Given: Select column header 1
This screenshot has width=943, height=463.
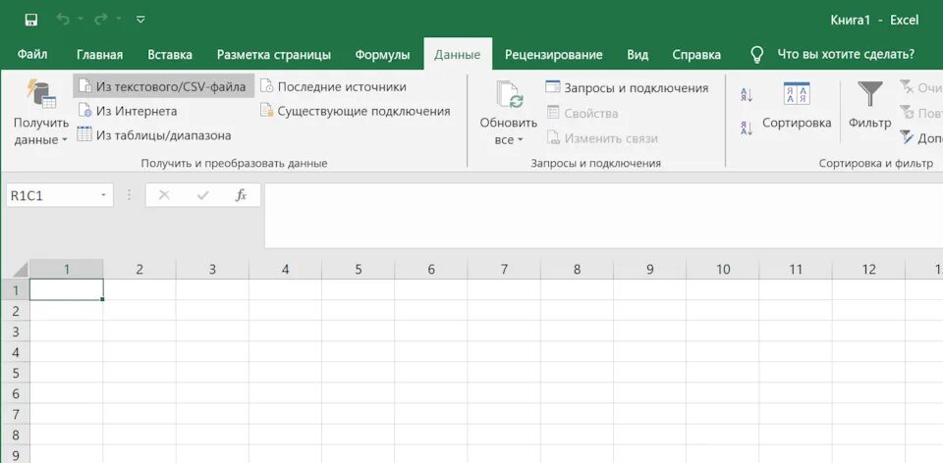Looking at the screenshot, I should (x=66, y=269).
